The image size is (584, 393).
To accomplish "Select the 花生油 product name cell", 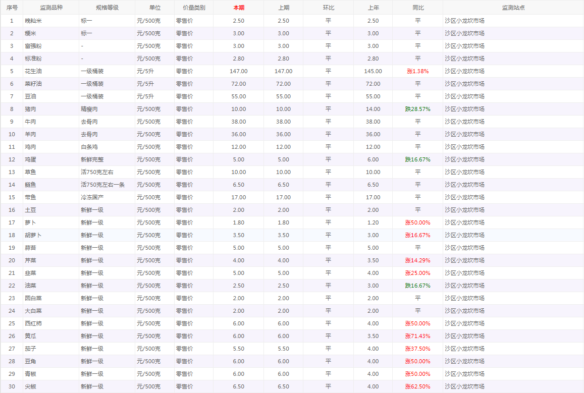I will pos(34,71).
